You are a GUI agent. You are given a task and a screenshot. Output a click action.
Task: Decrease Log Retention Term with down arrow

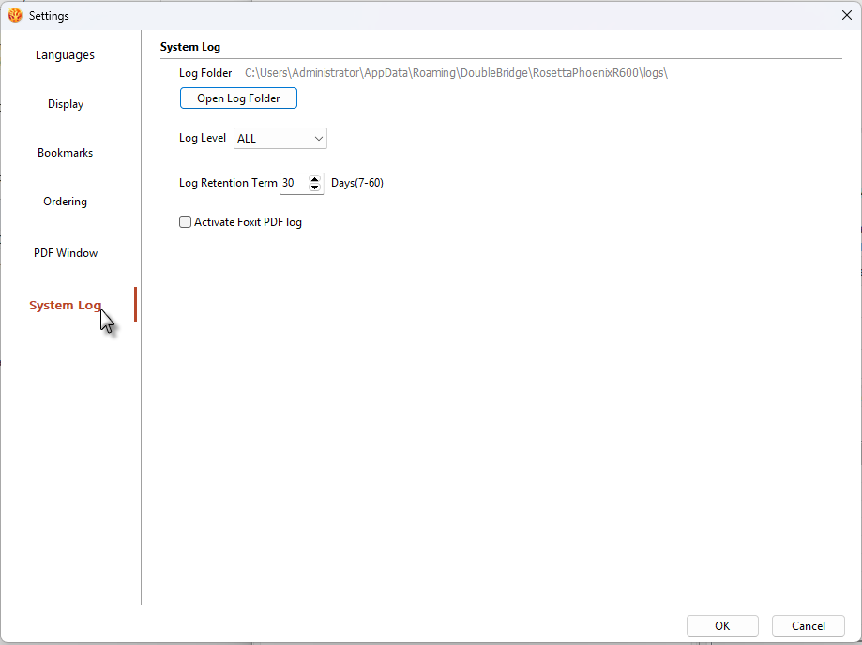point(314,187)
